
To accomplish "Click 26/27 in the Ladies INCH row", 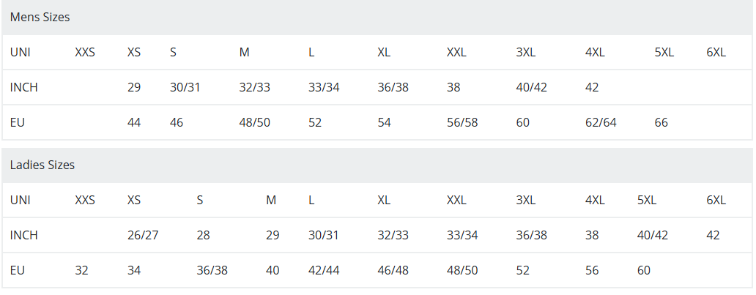I will point(143,235).
